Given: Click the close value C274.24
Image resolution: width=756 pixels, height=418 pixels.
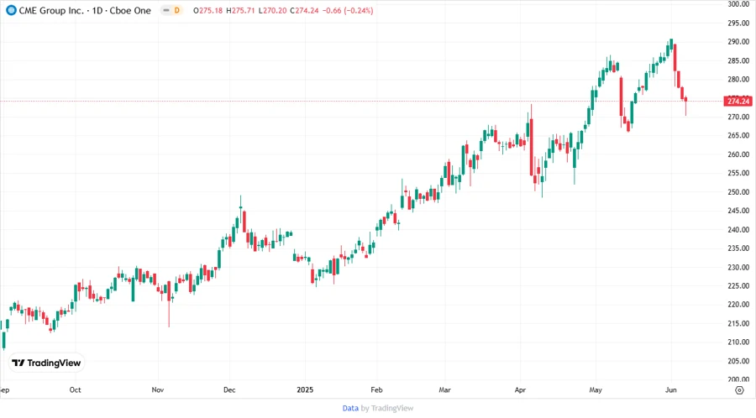Looking at the screenshot, I should click(x=304, y=10).
